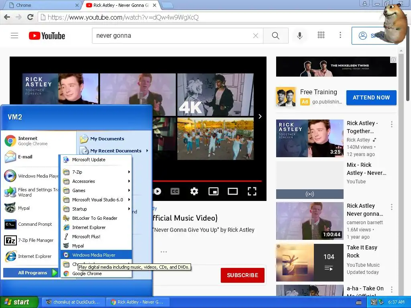Launch Google Chrome from All Programs list

point(96,274)
